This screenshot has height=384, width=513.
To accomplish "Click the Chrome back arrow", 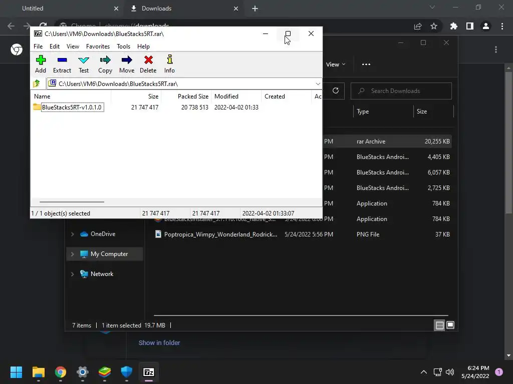I will point(11,26).
